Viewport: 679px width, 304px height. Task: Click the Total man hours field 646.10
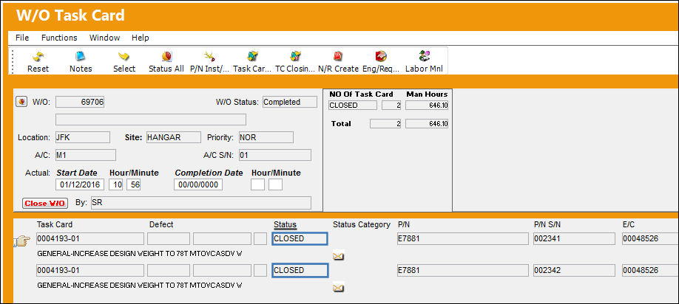[427, 124]
